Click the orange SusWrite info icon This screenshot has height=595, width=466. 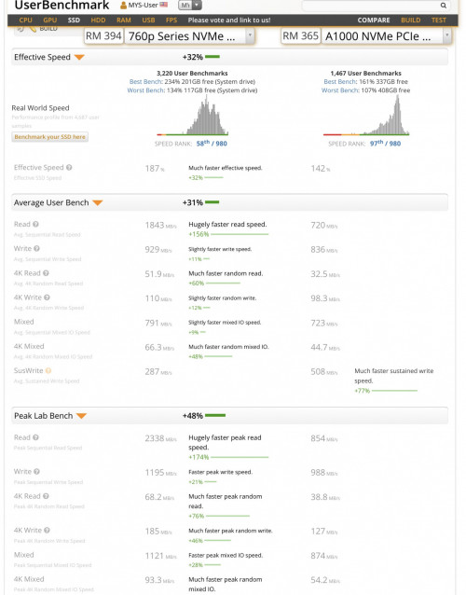pyautogui.click(x=48, y=371)
